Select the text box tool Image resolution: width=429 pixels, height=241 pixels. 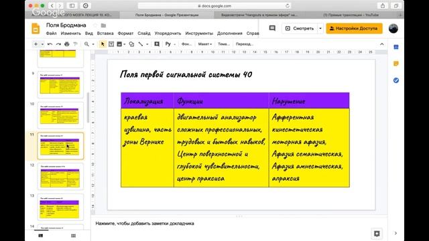111,44
